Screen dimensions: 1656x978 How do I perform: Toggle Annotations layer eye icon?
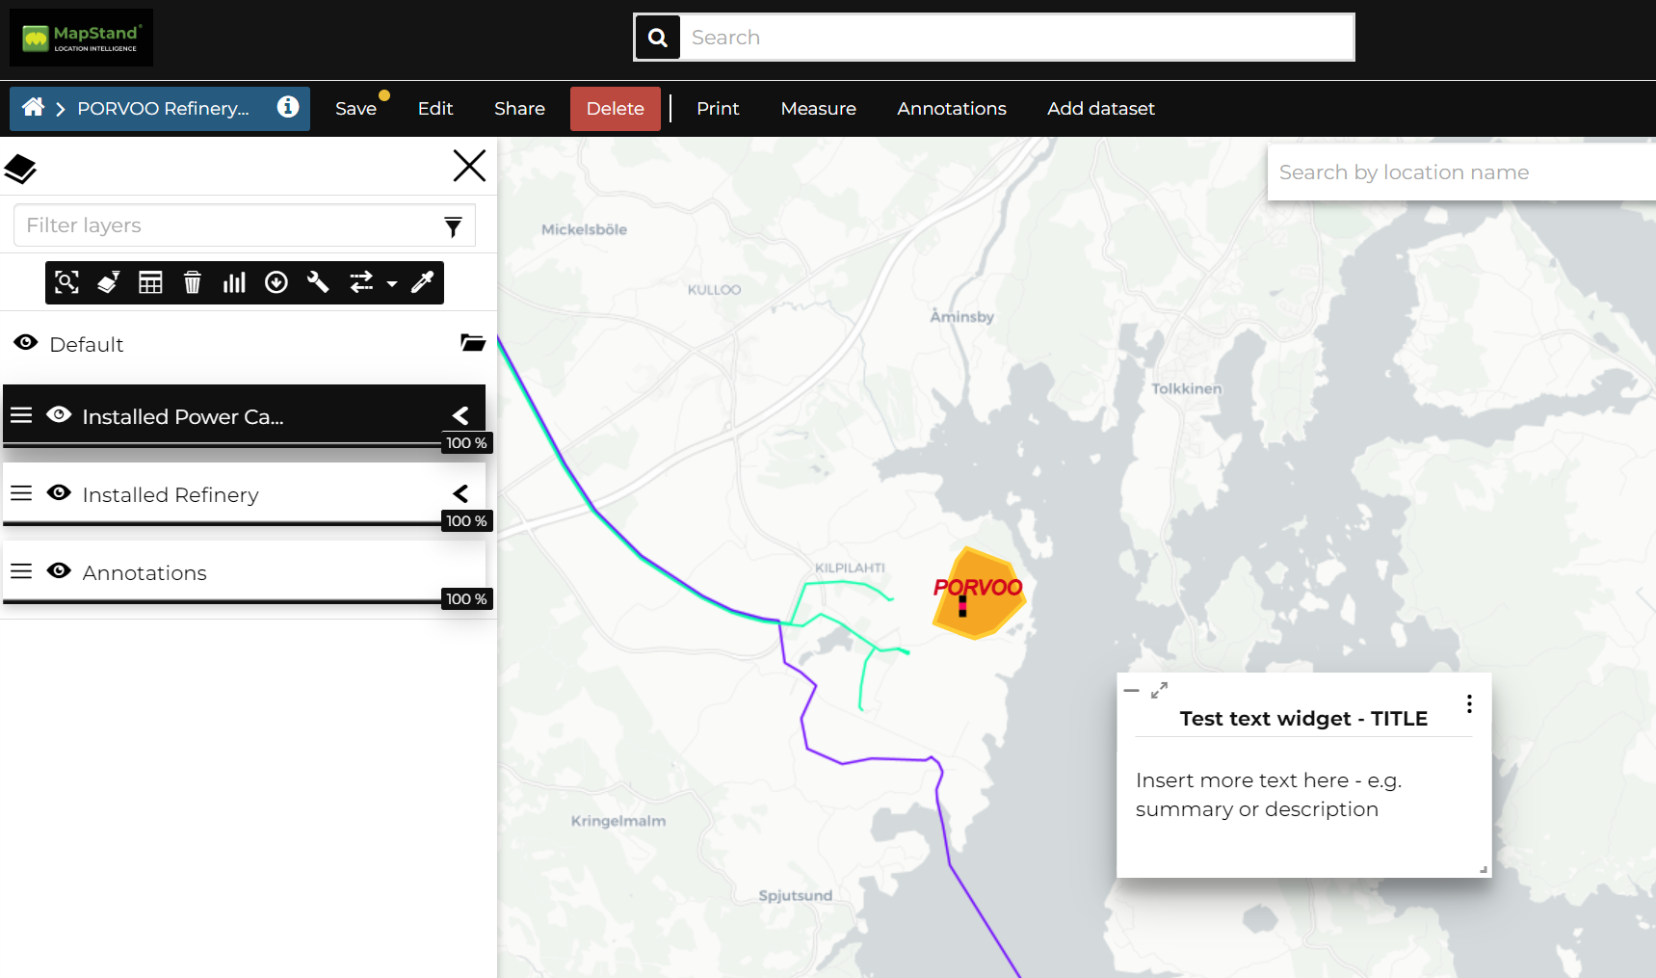coord(59,571)
